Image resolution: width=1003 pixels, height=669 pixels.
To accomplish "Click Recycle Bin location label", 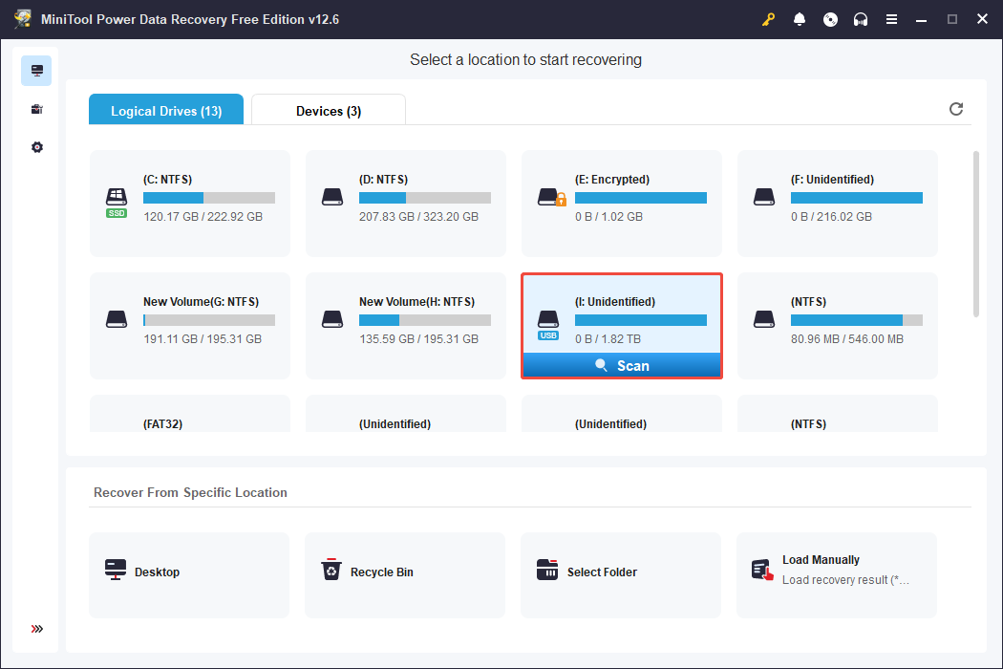I will [x=382, y=572].
